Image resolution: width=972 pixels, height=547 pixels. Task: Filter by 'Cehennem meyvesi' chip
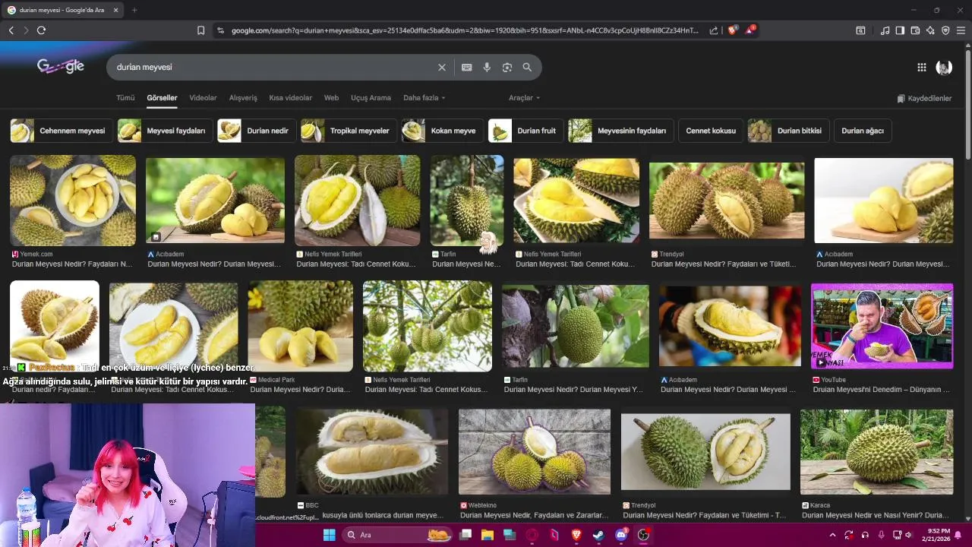(61, 131)
